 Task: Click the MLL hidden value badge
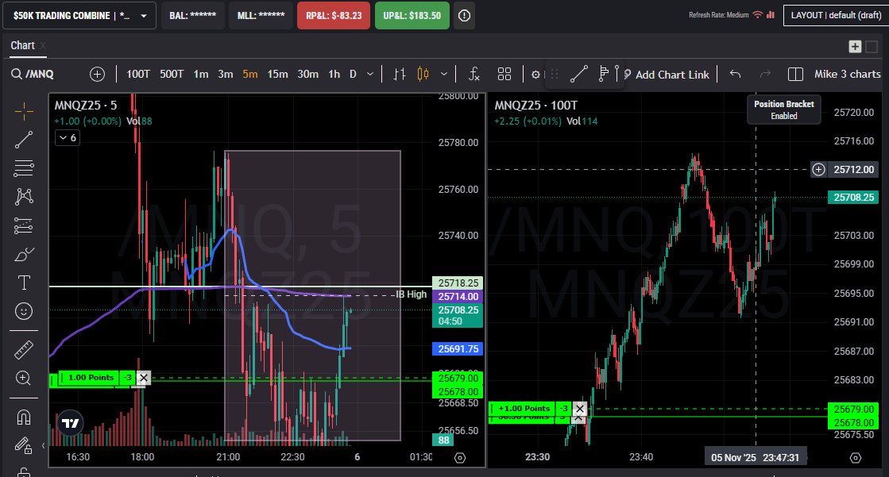tap(261, 16)
